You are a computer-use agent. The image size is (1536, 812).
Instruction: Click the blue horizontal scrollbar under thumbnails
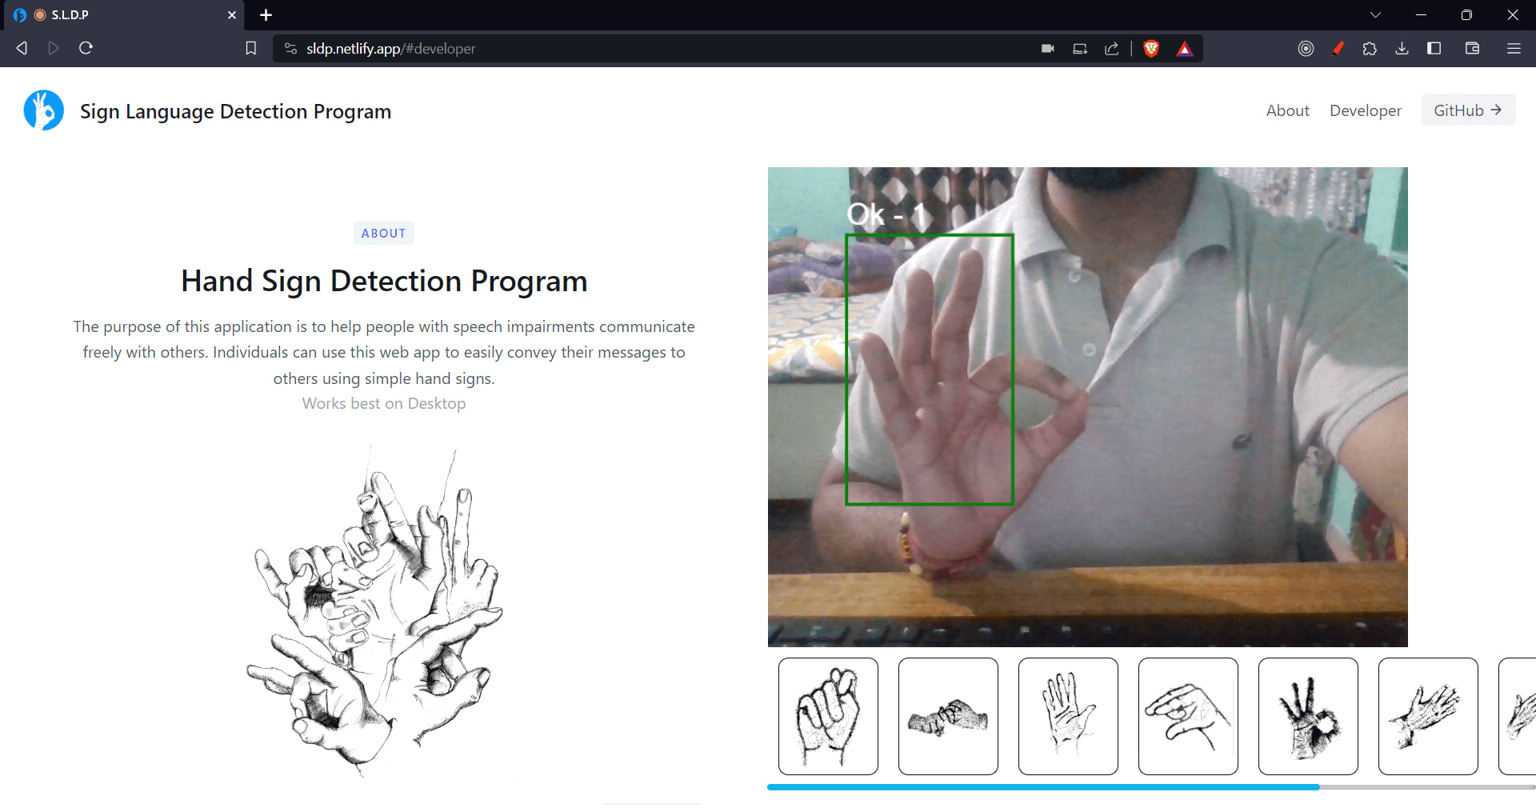pos(1043,787)
